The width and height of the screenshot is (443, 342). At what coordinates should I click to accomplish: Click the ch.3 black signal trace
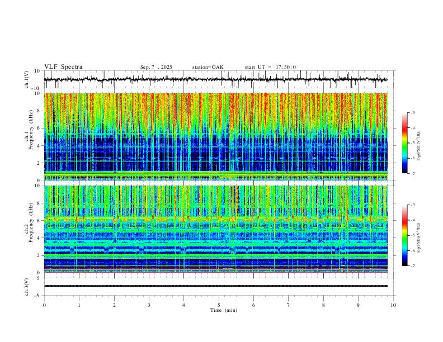click(x=215, y=286)
